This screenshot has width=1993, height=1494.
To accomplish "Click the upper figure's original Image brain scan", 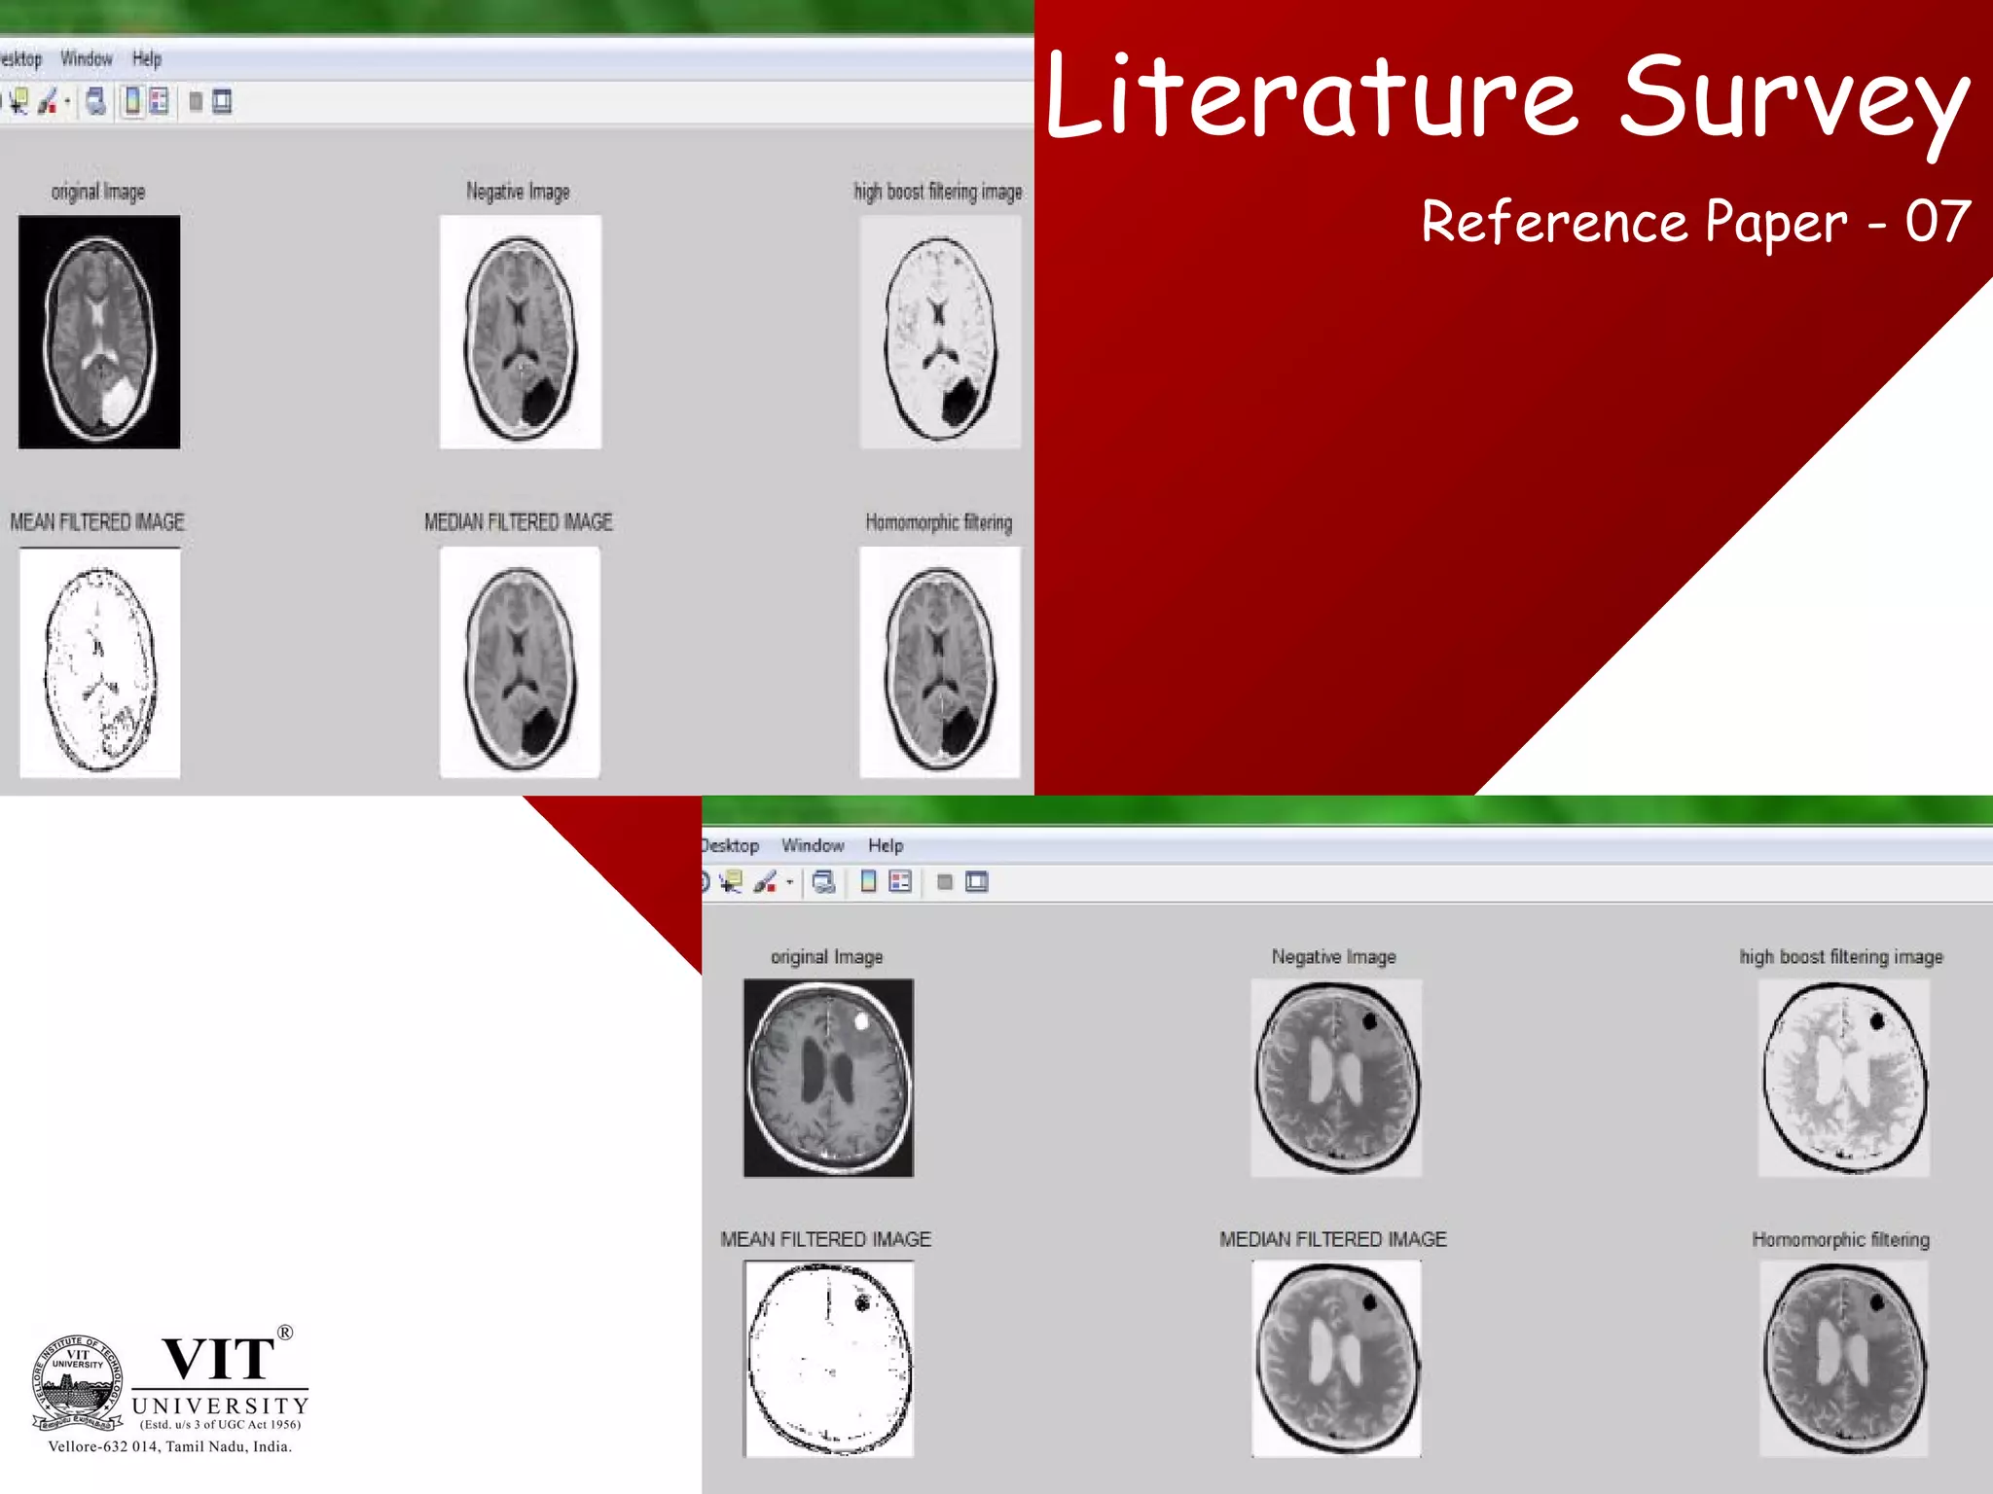I will [99, 332].
